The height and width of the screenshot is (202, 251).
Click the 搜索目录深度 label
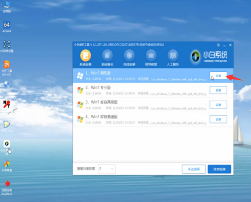pyautogui.click(x=86, y=169)
